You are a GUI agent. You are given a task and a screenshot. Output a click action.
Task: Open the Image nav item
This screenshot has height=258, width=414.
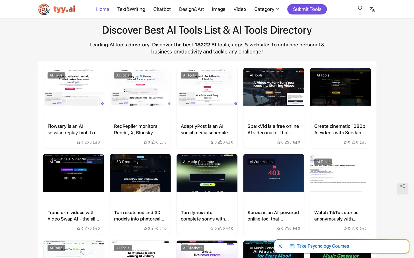click(219, 9)
